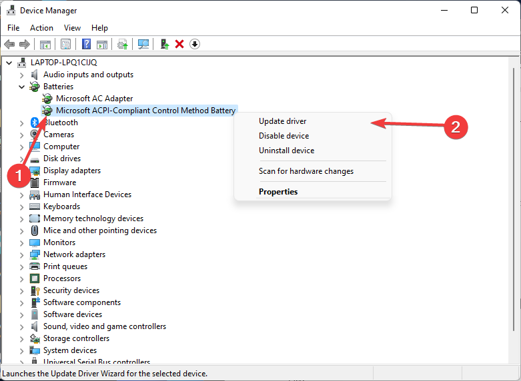
Task: Select the Software devices category label
Action: click(73, 314)
